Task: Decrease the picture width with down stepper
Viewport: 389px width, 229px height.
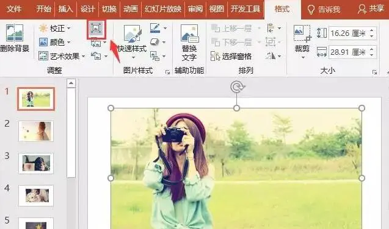Action: pyautogui.click(x=372, y=55)
